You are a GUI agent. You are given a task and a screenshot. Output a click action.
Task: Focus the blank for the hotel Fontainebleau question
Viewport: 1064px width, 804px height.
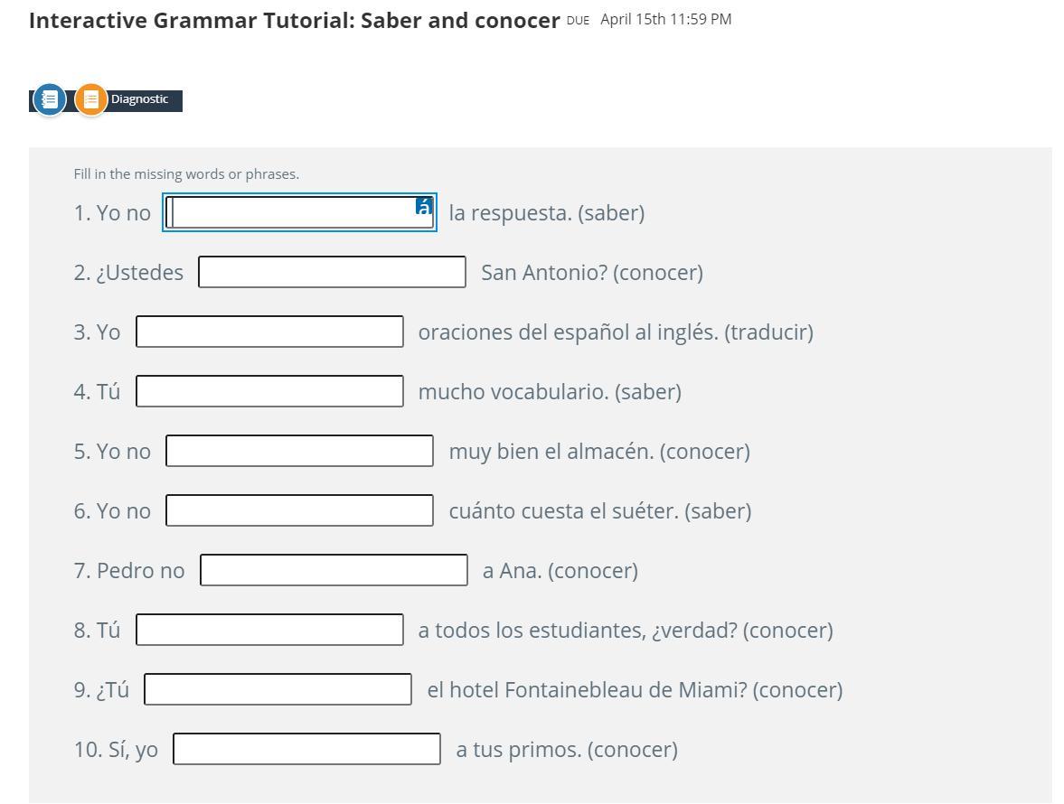278,690
